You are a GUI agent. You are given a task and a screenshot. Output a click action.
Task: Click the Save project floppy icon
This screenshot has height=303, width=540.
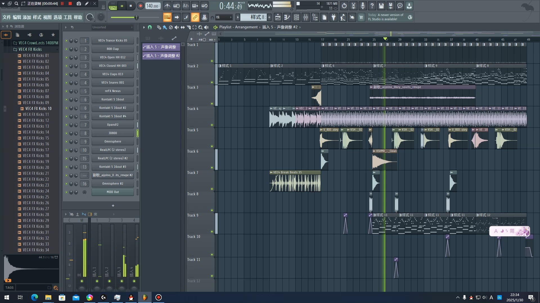click(381, 6)
